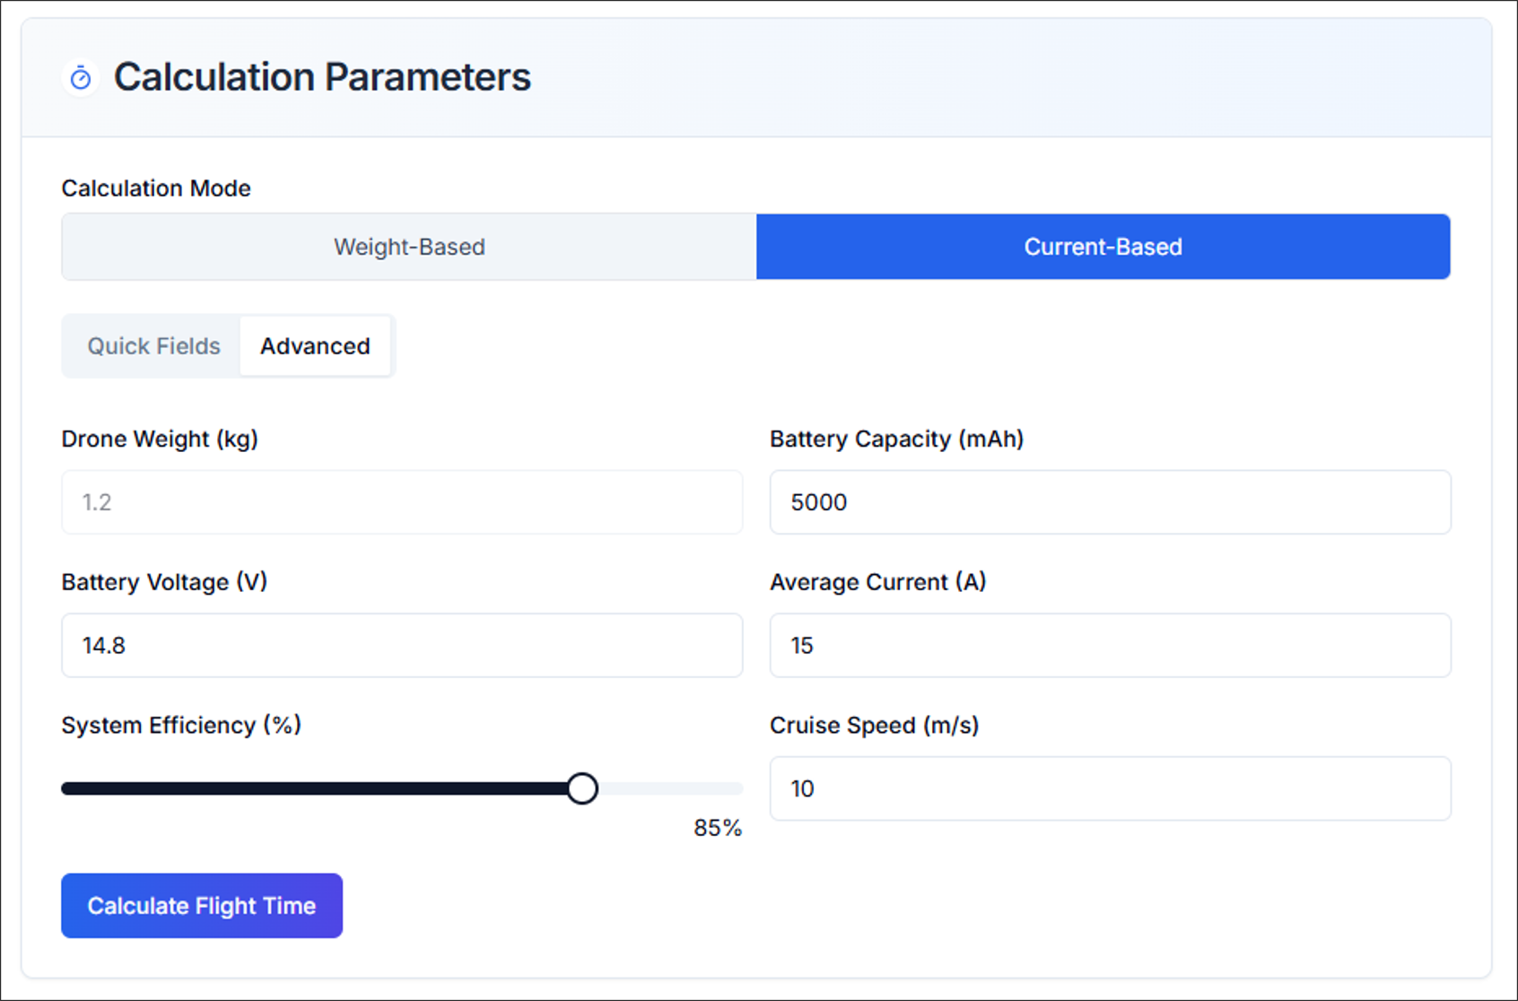
Task: Click the Battery Capacity (mAh) label
Action: coord(896,439)
